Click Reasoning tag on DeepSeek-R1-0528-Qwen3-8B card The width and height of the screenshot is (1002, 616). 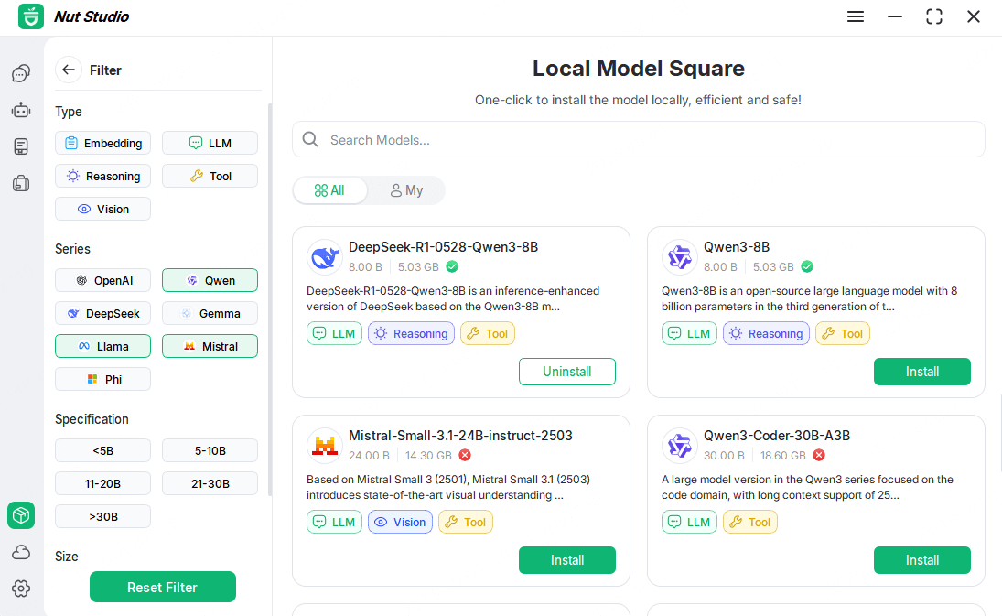pos(411,333)
